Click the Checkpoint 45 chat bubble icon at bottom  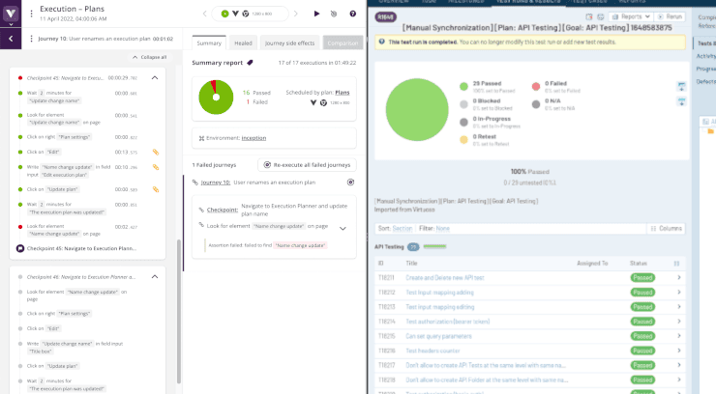click(x=20, y=249)
